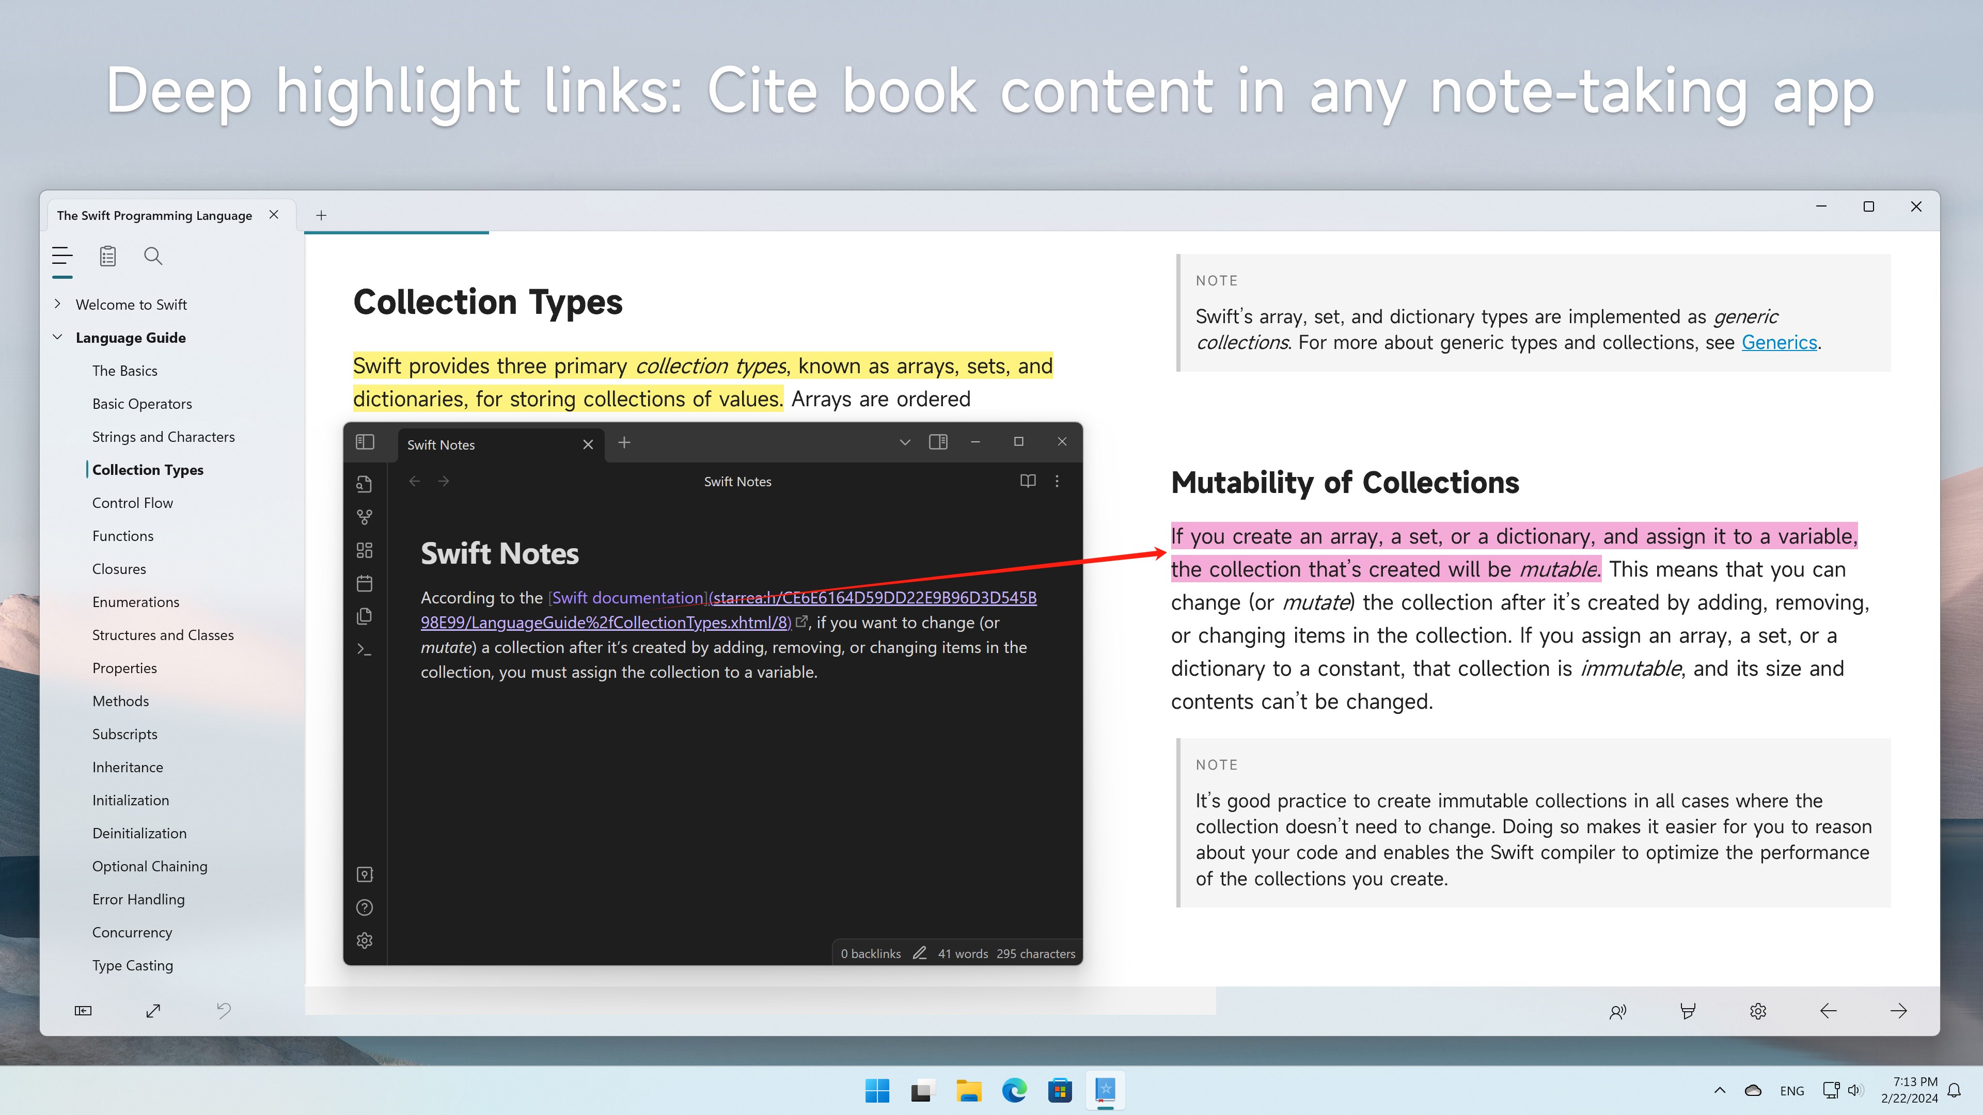Open Obsidian tab list dropdown arrow
The height and width of the screenshot is (1115, 1983).
point(905,442)
